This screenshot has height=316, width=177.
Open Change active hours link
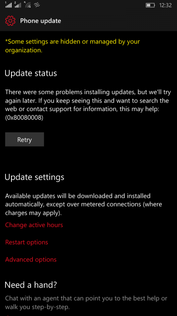[34, 225]
